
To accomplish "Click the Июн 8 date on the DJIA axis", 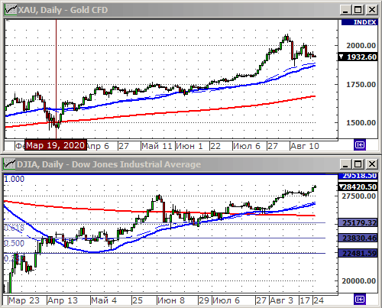I will (171, 300).
